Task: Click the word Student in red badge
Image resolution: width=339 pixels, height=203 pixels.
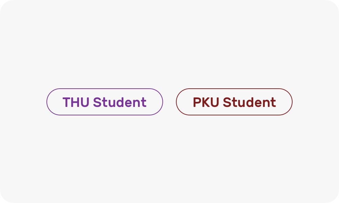Action: point(249,102)
